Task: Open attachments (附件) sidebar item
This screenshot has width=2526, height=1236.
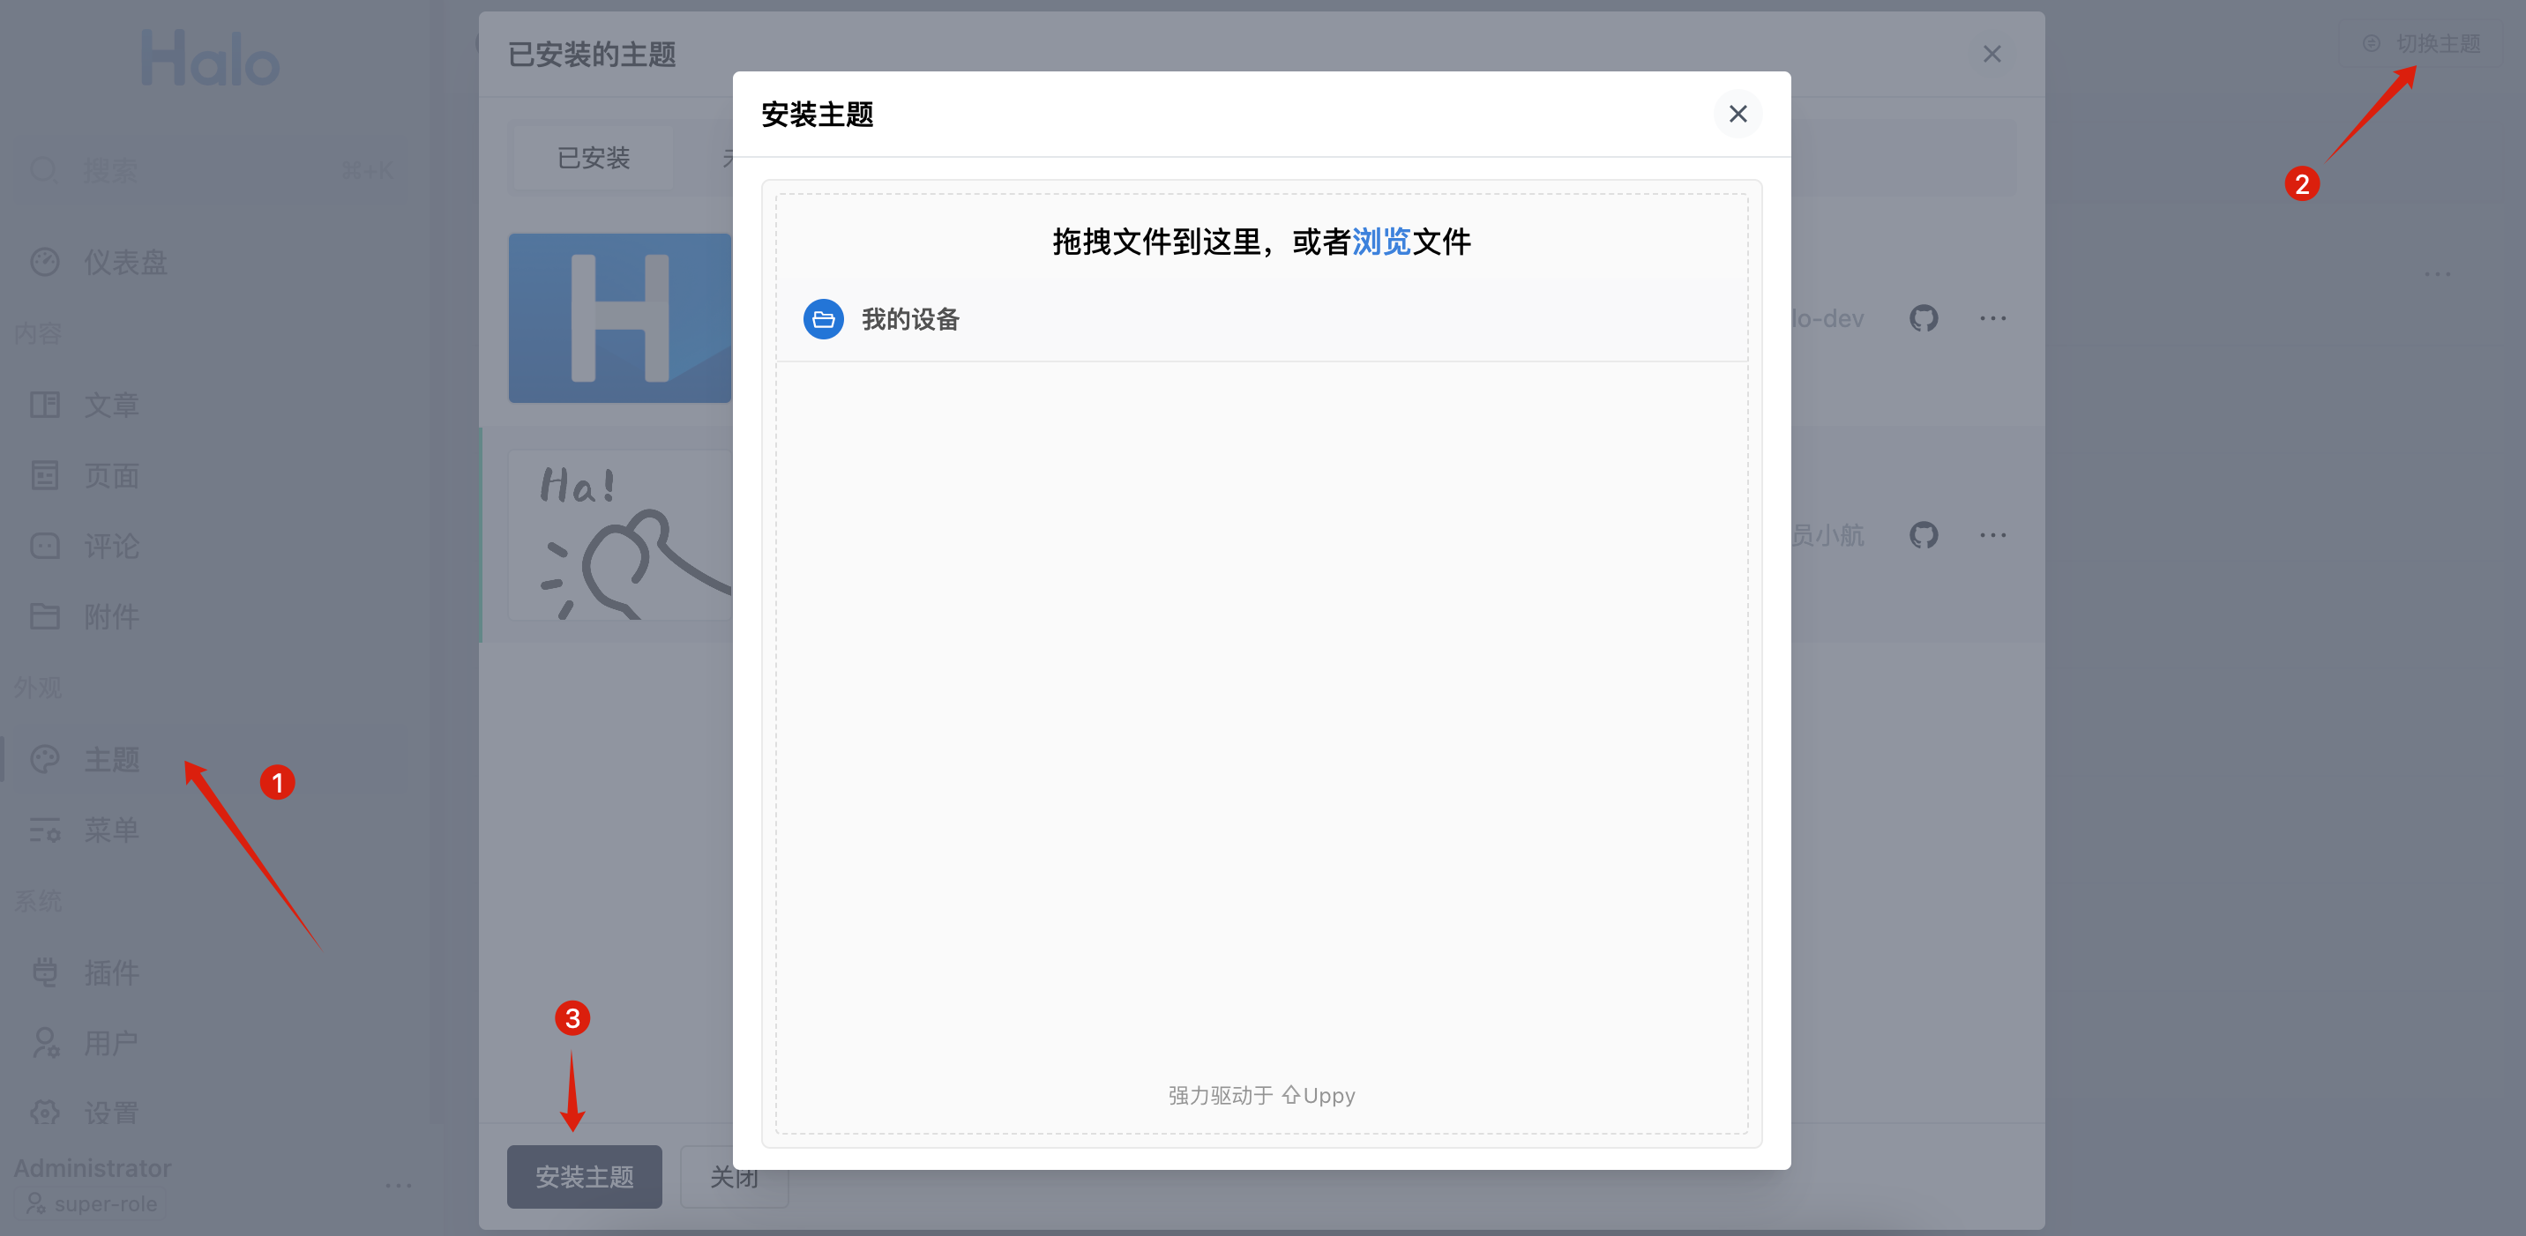Action: coord(111,616)
